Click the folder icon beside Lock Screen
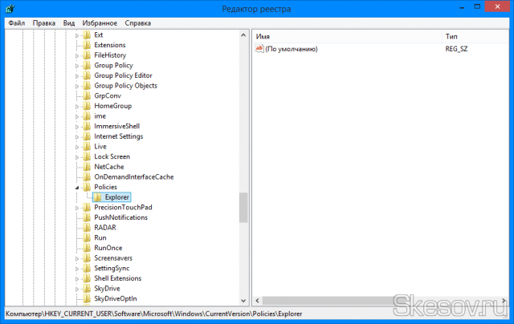 [x=87, y=156]
